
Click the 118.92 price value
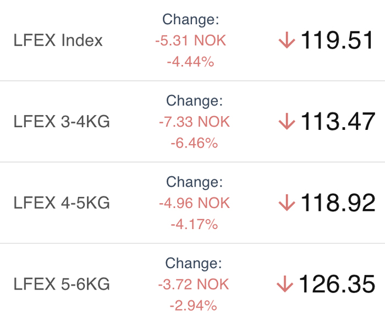(x=338, y=203)
